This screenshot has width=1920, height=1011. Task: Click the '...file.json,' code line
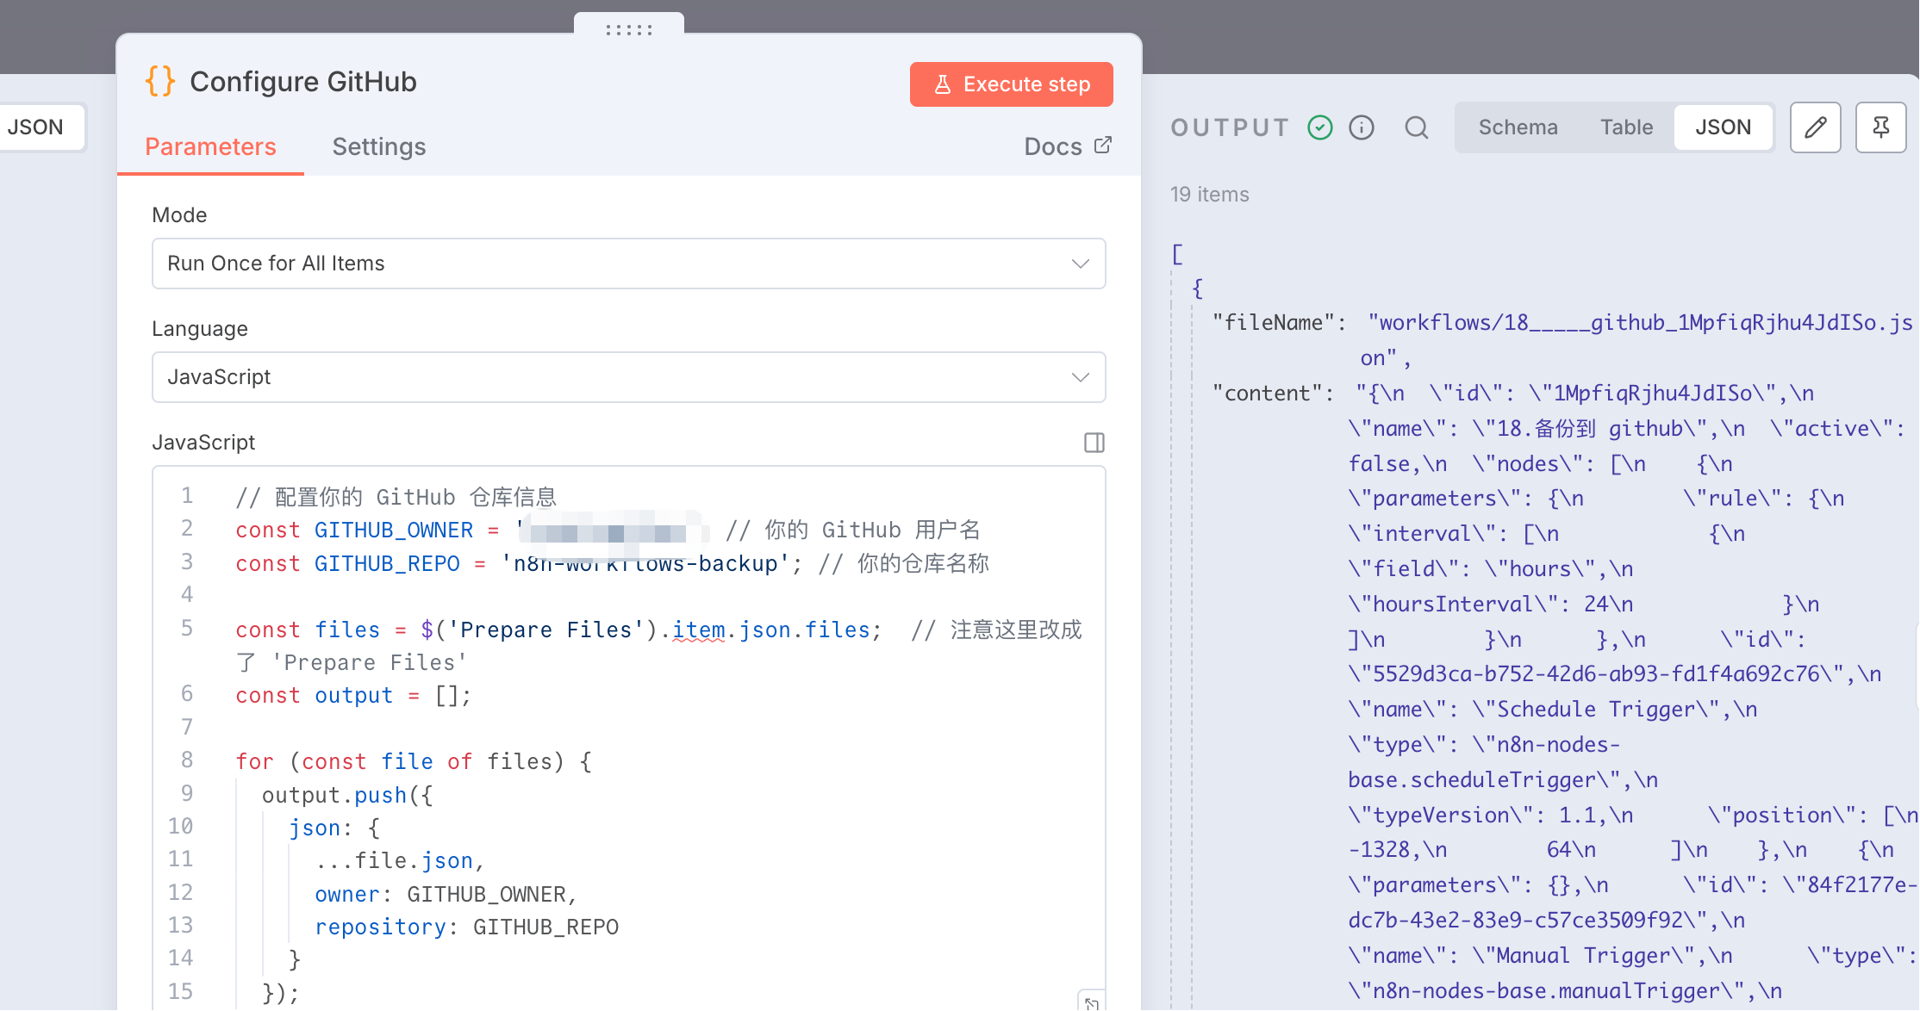[x=400, y=860]
